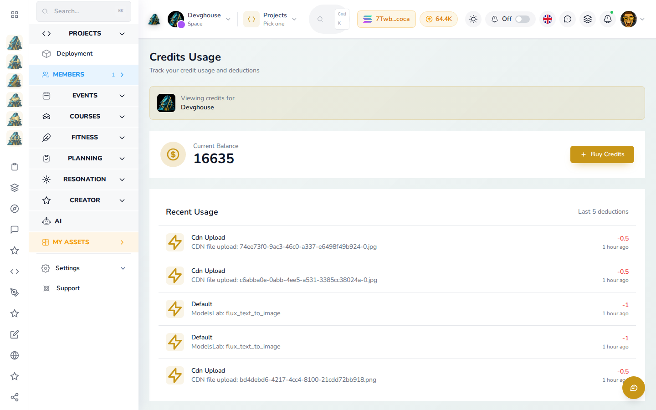Open the apps grid icon

click(15, 15)
